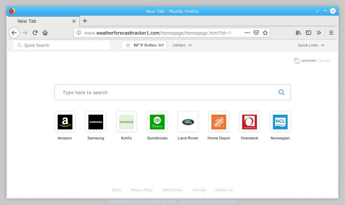Open the Buffalo, NY weather widget
The width and height of the screenshot is (345, 205).
pyautogui.click(x=144, y=45)
